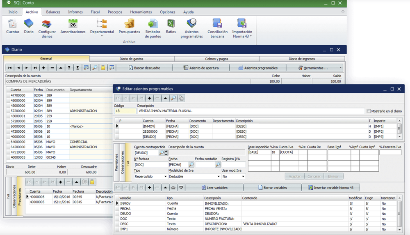Go to next record in Diario toolbar
The height and width of the screenshot is (235, 410).
point(27,68)
